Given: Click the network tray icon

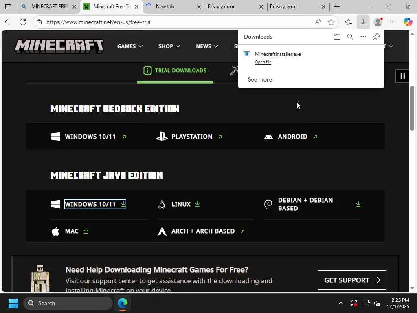Looking at the screenshot, I should pos(367,303).
